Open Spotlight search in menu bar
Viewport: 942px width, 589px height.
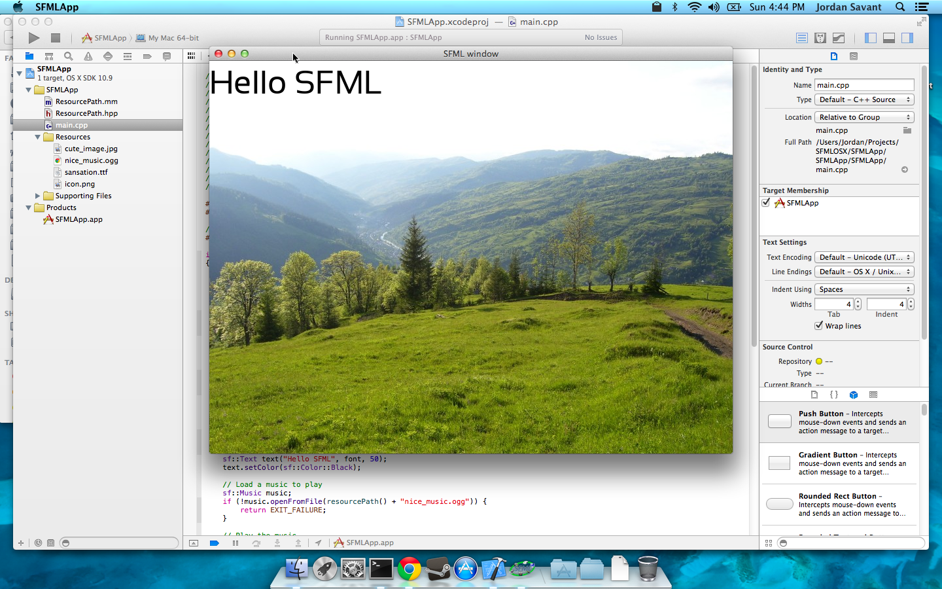(x=900, y=7)
